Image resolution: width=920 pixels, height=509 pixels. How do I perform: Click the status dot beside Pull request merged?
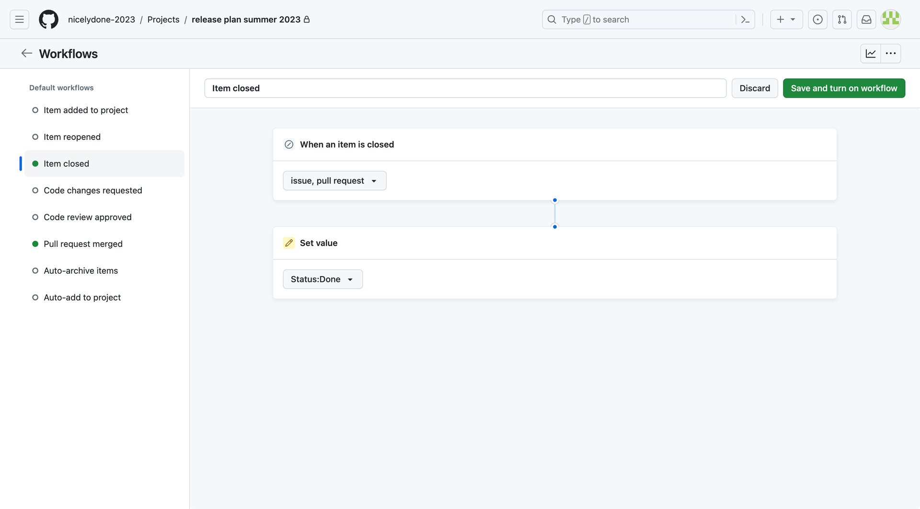coord(35,243)
